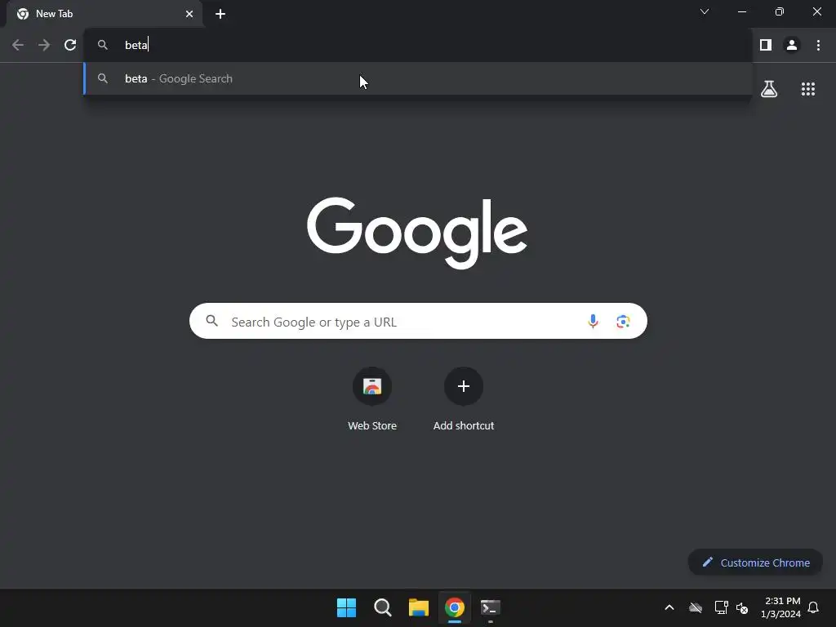Open the Search Labs flask icon

pos(769,89)
